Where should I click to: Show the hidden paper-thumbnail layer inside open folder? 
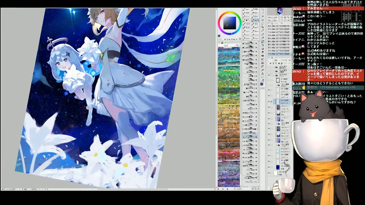pyautogui.click(x=269, y=80)
